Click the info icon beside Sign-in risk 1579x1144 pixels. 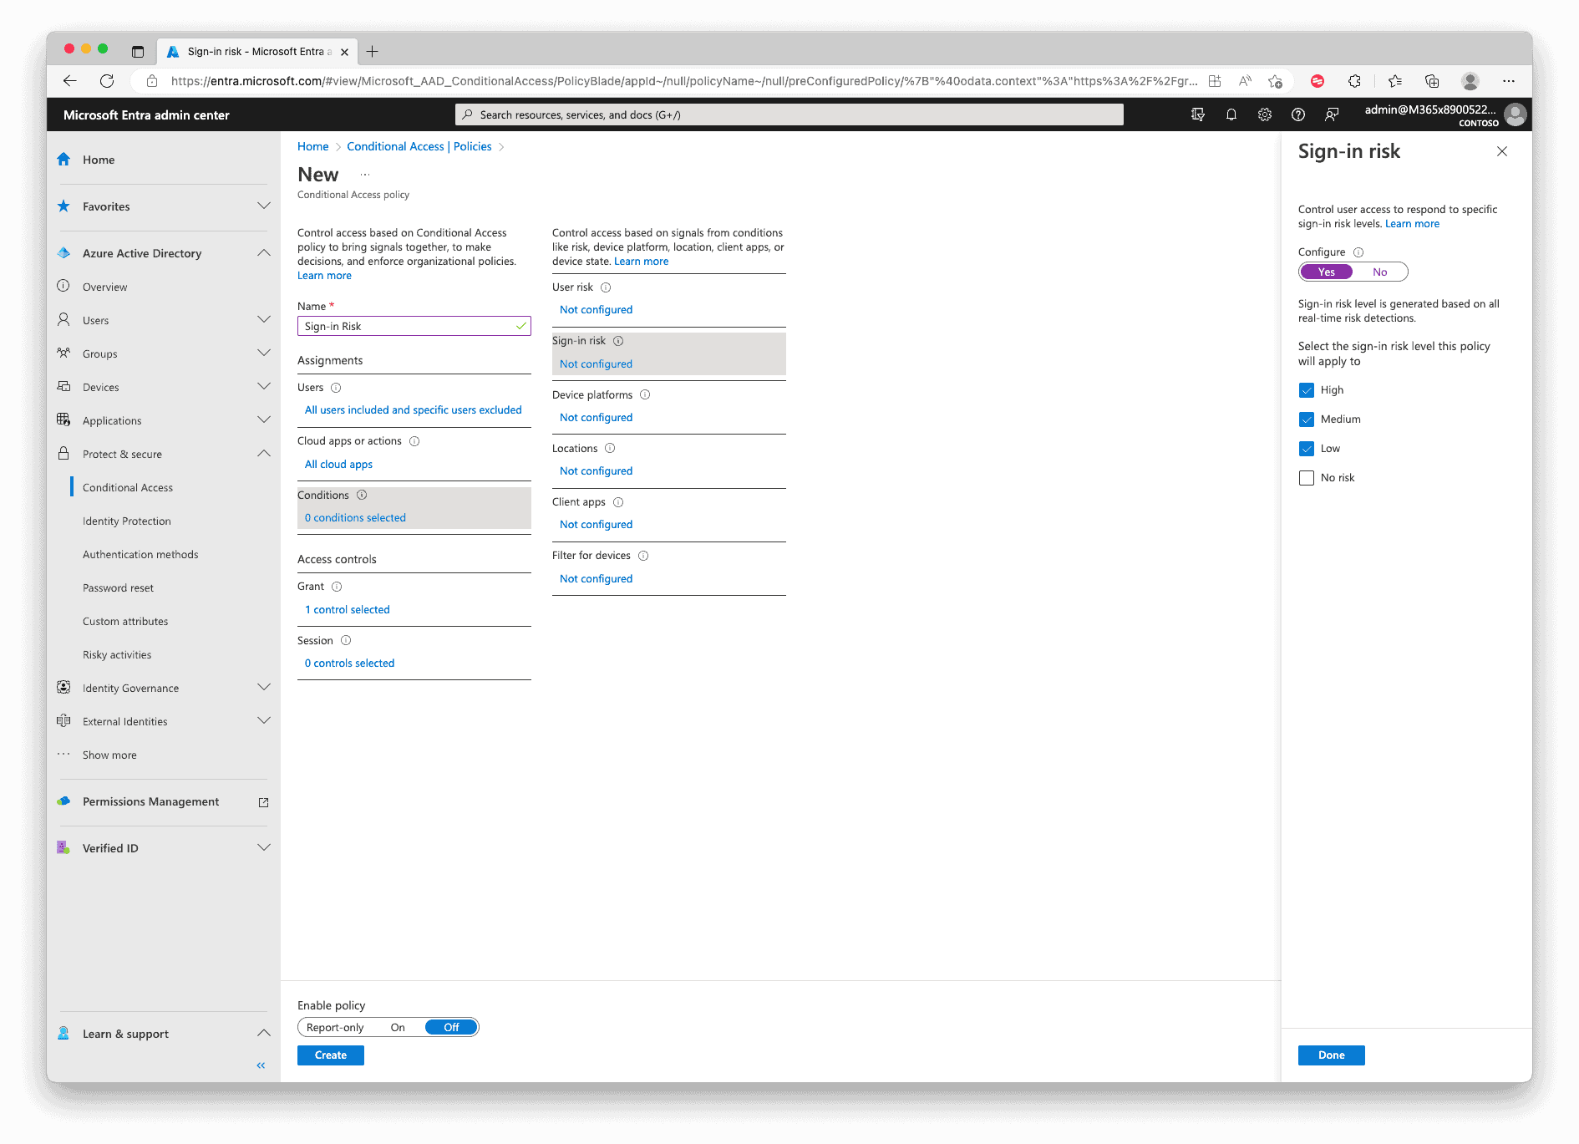click(x=618, y=341)
